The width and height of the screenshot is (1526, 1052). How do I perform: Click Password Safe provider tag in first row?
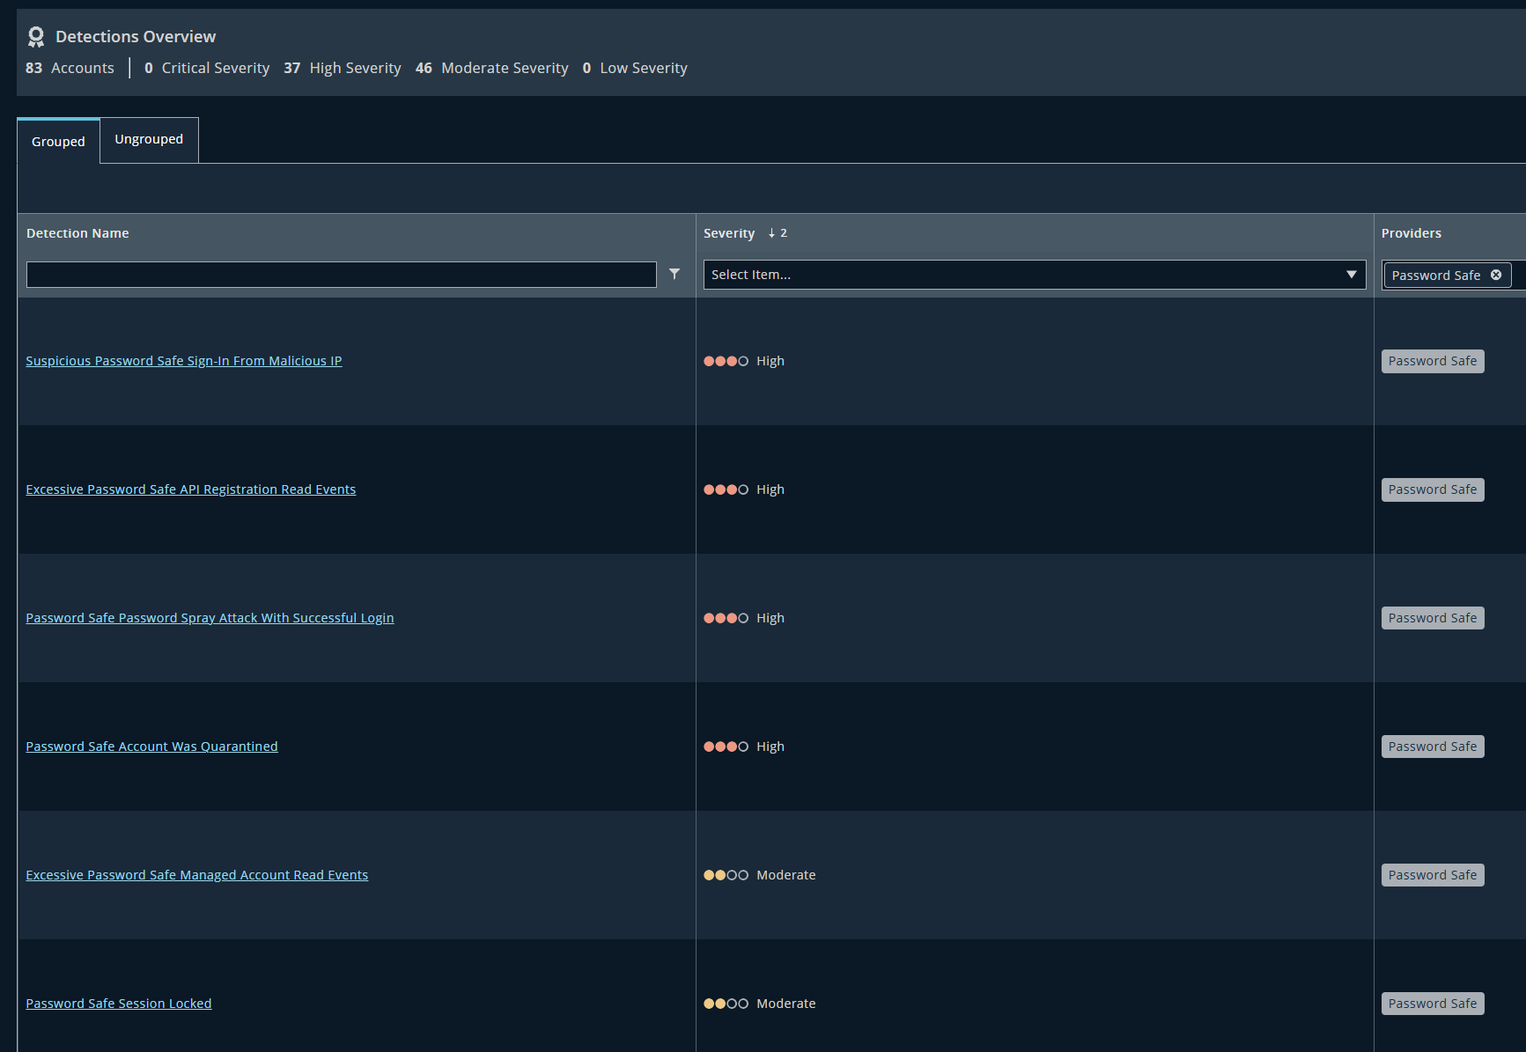click(1432, 361)
